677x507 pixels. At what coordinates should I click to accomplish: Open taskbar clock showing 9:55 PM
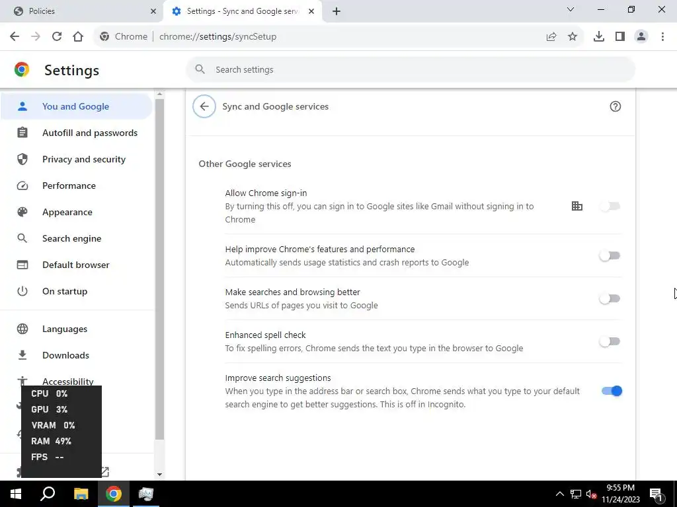(620, 494)
